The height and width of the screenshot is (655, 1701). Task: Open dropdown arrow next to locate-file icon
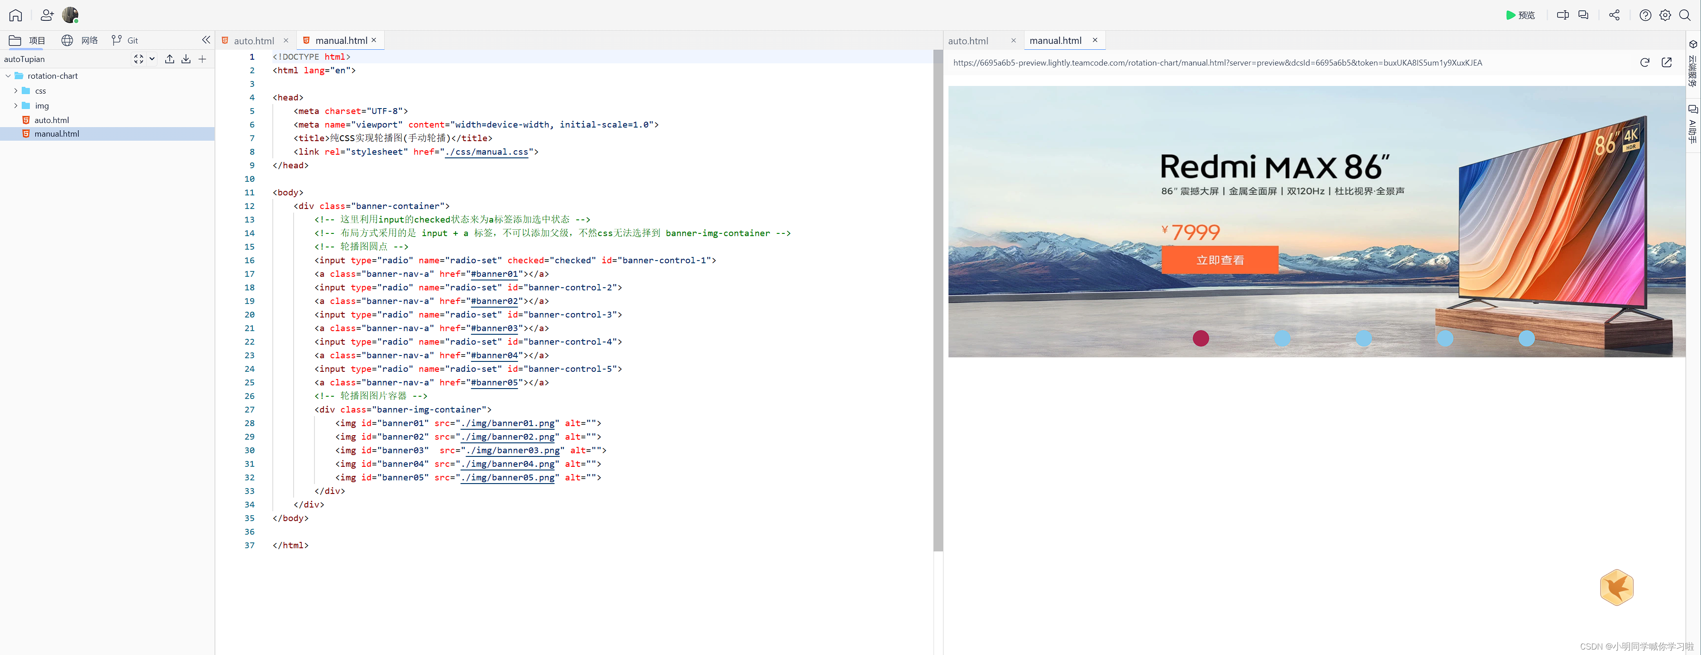(152, 59)
